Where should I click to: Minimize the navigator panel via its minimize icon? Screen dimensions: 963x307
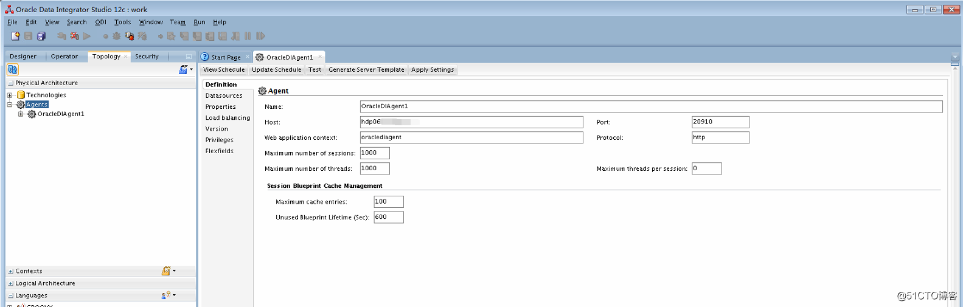point(189,57)
